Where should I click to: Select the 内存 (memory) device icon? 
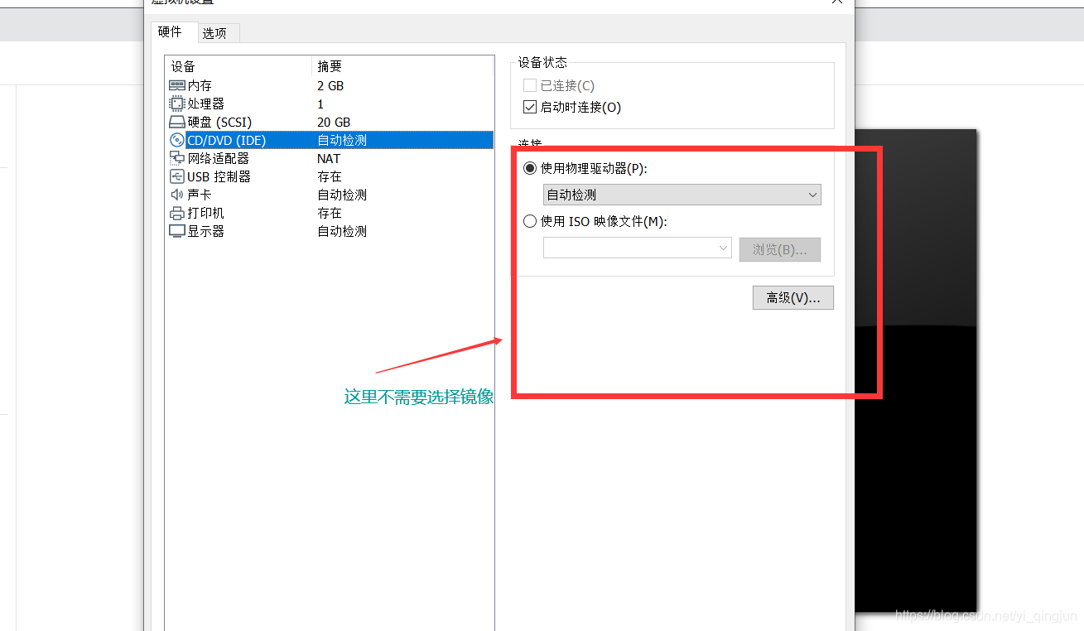[178, 85]
